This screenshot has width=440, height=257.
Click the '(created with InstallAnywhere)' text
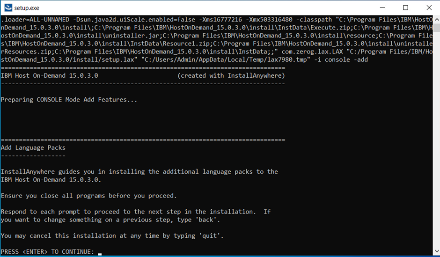coord(231,75)
